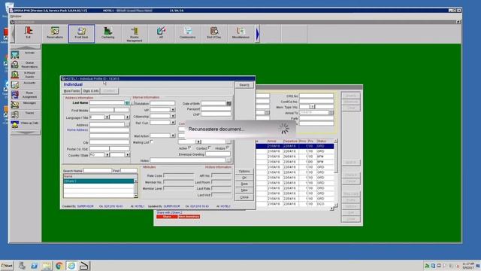This screenshot has width=481, height=271.
Task: Click the OK button
Action: point(244,178)
